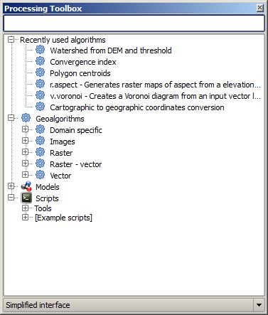The image size is (268, 315).
Task: Click gear icon next to Convergence index
Action: click(40, 61)
